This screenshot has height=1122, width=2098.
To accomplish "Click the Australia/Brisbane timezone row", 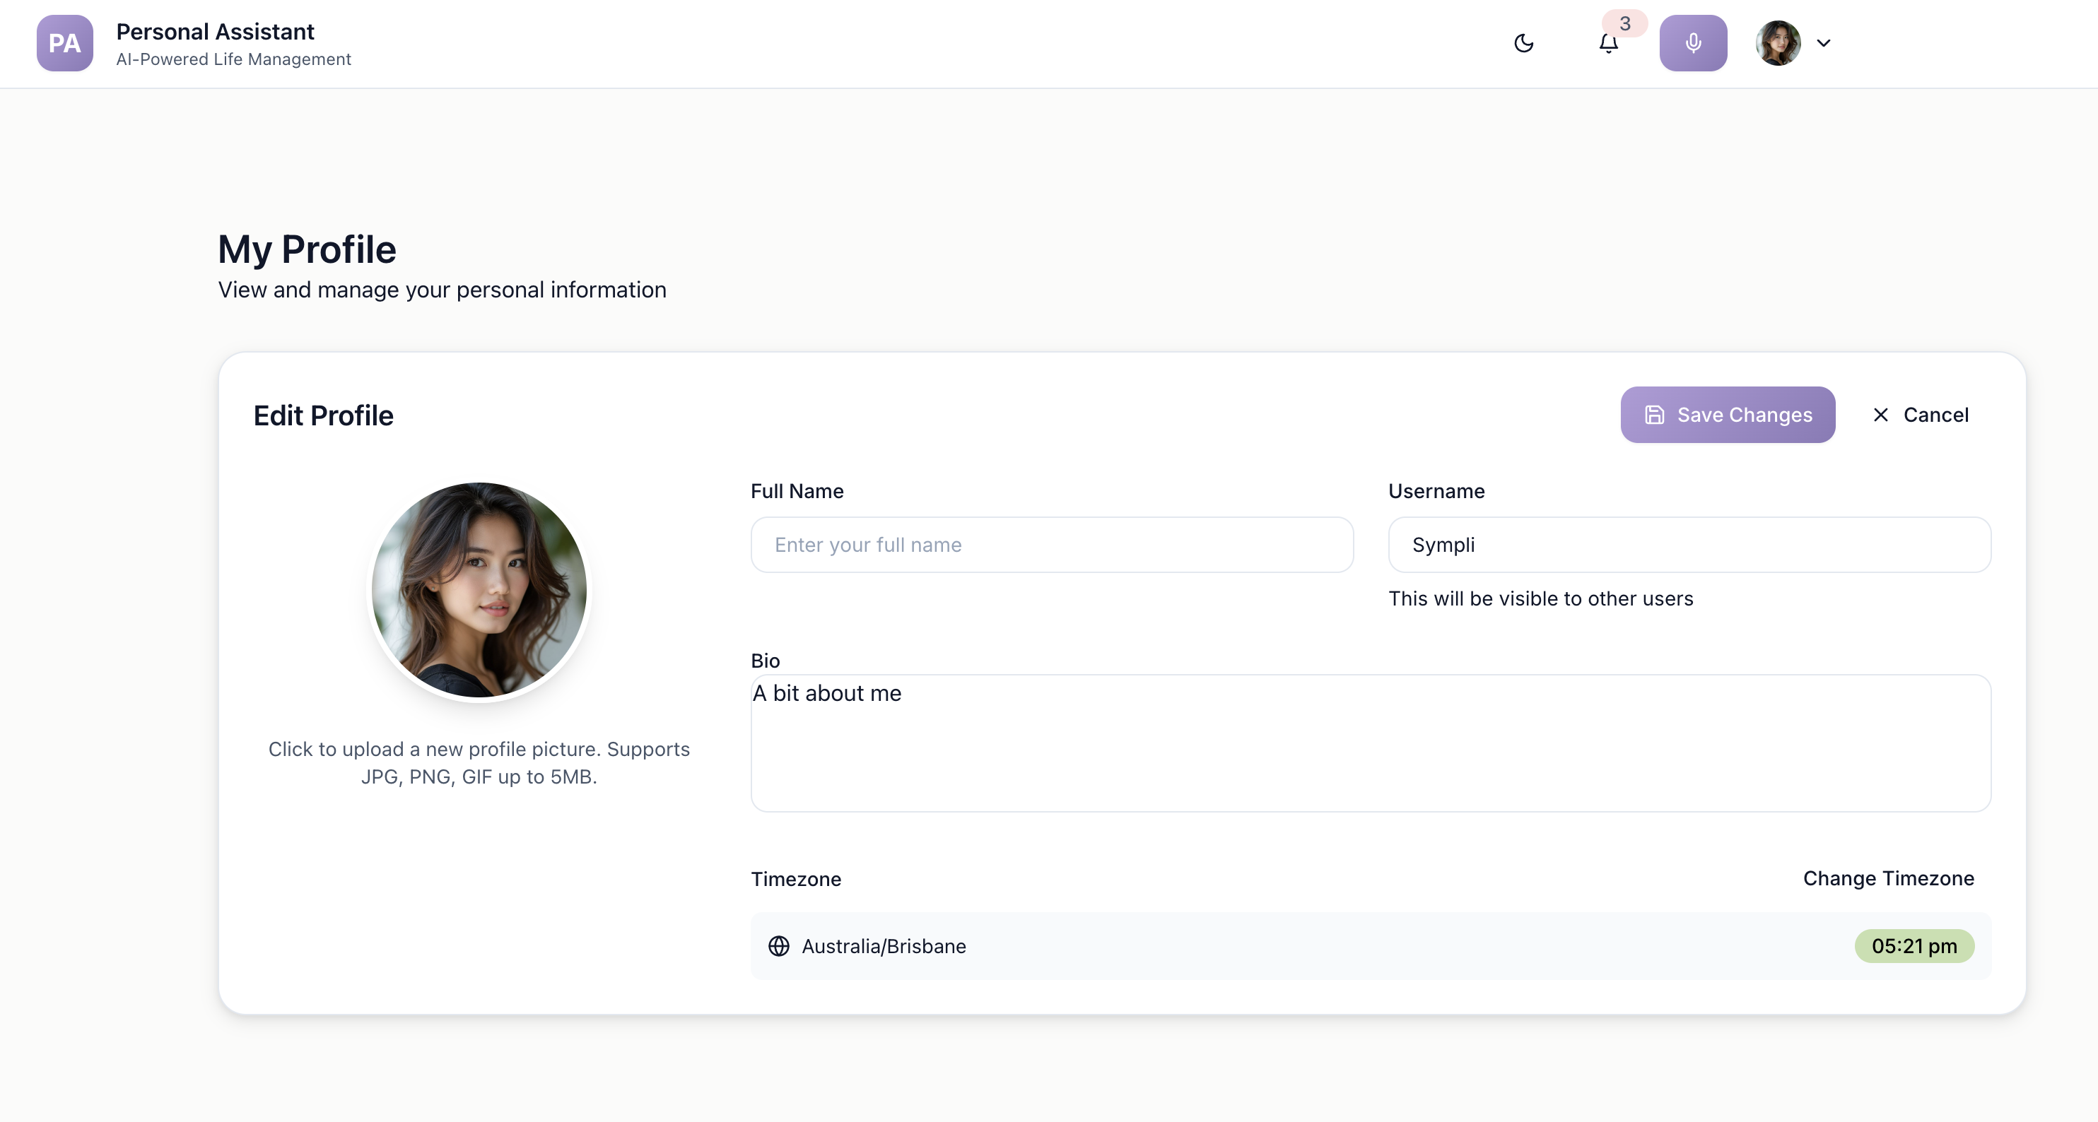I will (x=1303, y=946).
